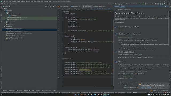
Task: Open the Tools menu
Action: (38, 1)
